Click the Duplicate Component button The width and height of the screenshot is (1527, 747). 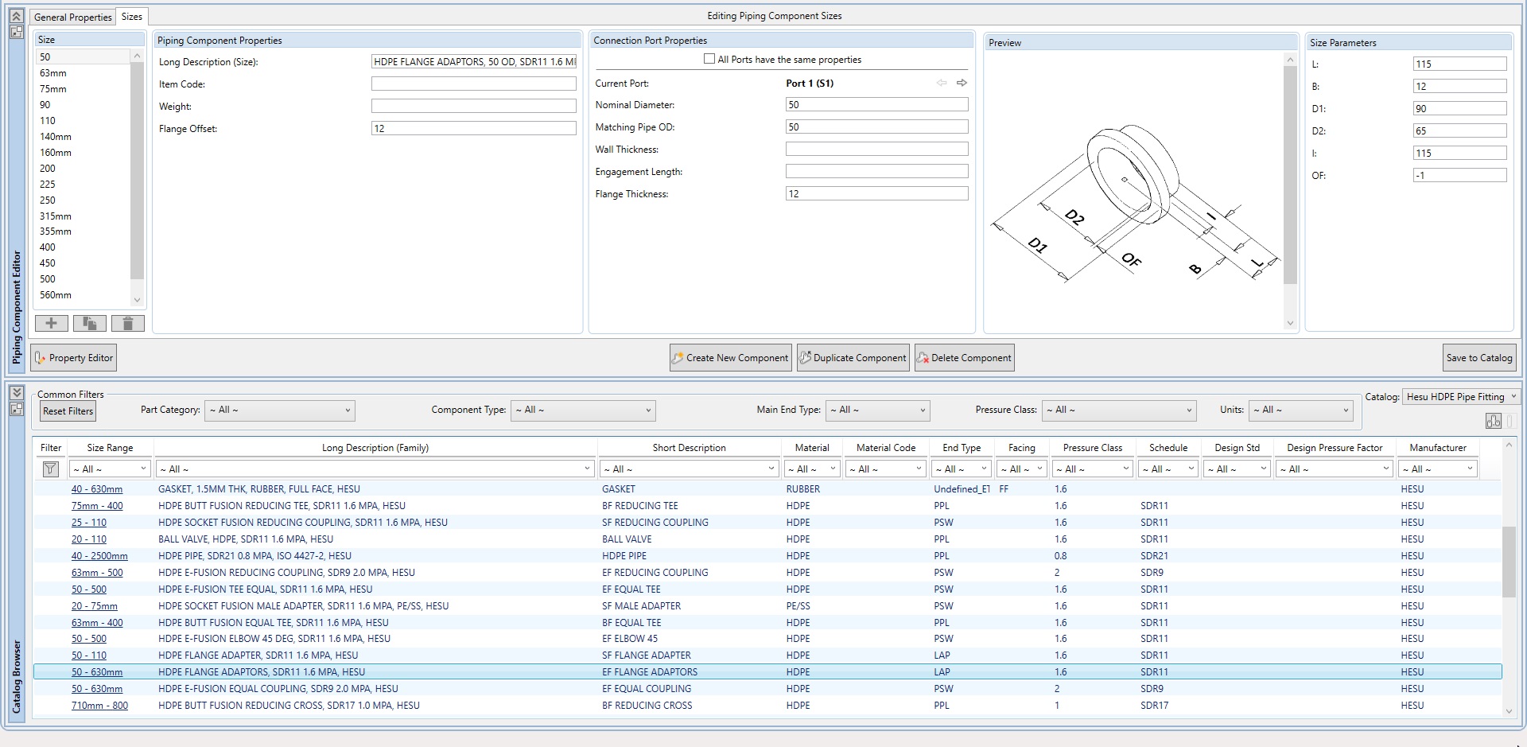853,358
